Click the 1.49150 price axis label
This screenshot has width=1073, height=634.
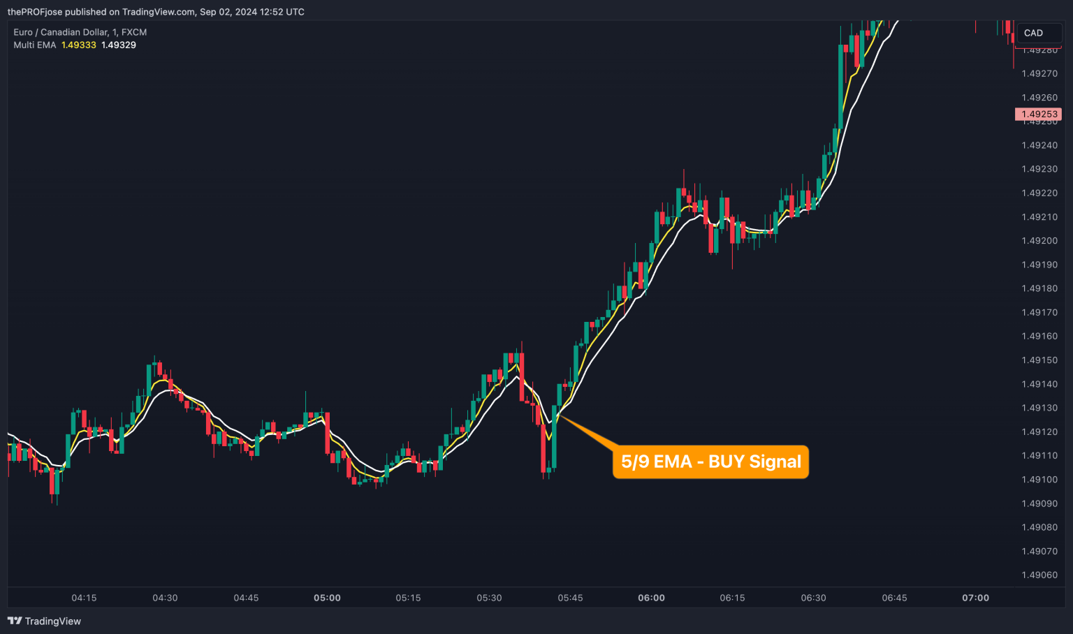[1039, 360]
